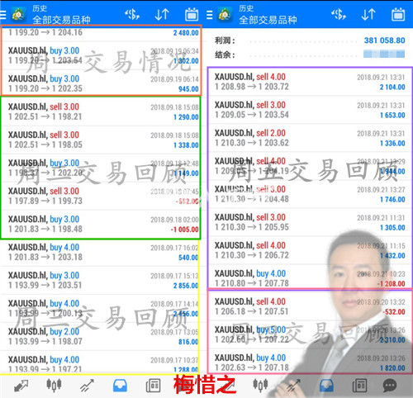Select the History inbox tab in left bottom bar
This screenshot has height=398, width=413.
120,386
